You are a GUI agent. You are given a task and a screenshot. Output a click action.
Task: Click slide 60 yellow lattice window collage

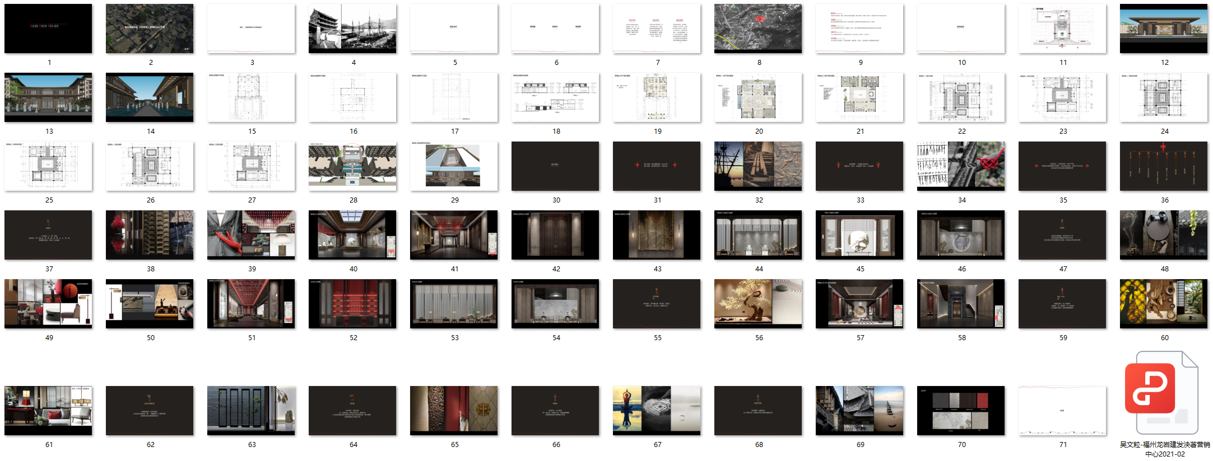tap(1164, 304)
